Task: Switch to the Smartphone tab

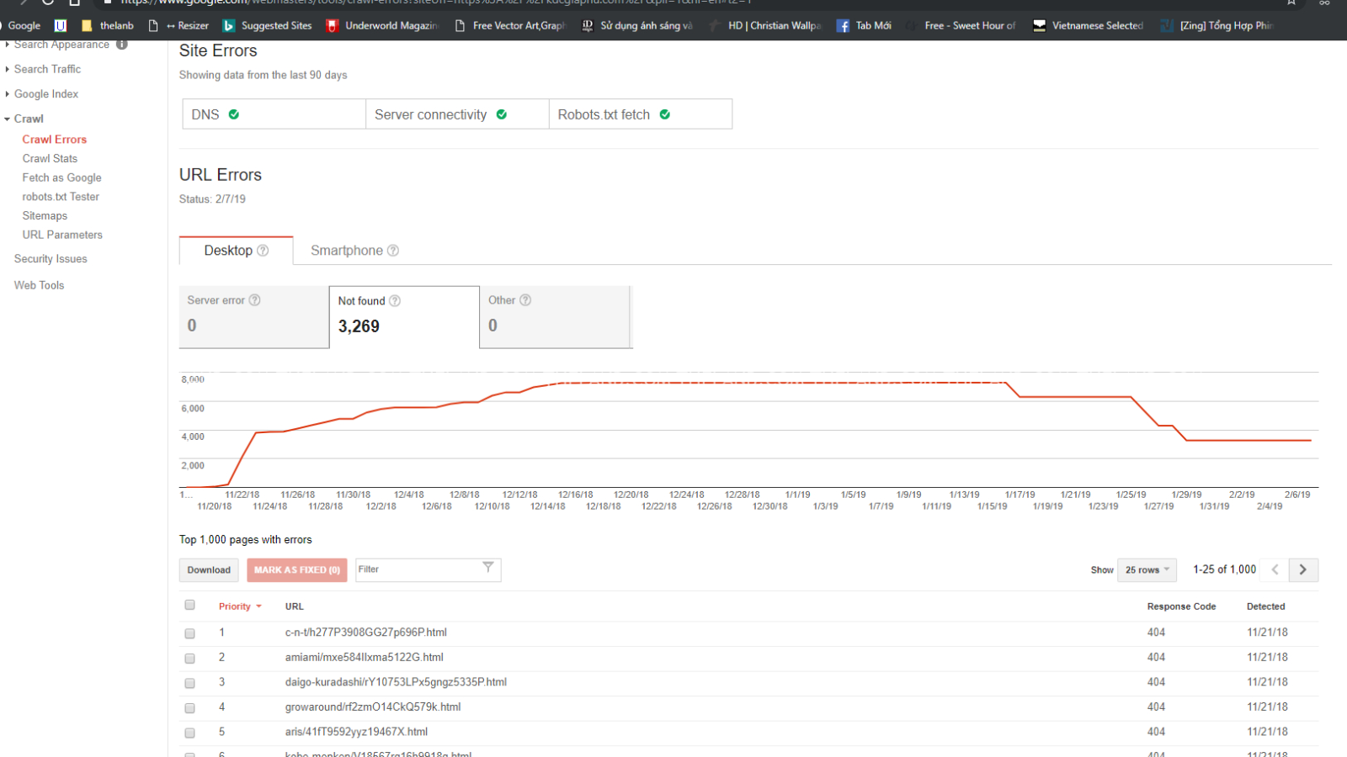Action: pos(354,251)
